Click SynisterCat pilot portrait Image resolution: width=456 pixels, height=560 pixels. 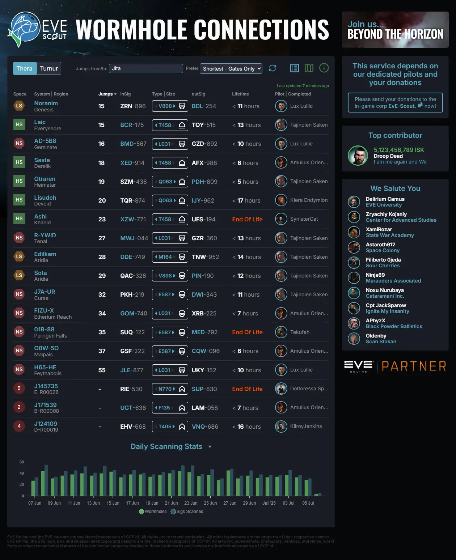pos(281,219)
